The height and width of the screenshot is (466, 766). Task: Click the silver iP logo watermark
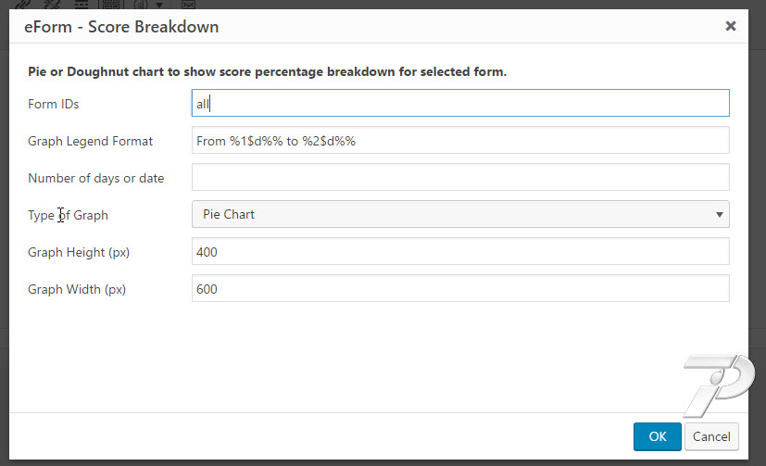pyautogui.click(x=719, y=386)
